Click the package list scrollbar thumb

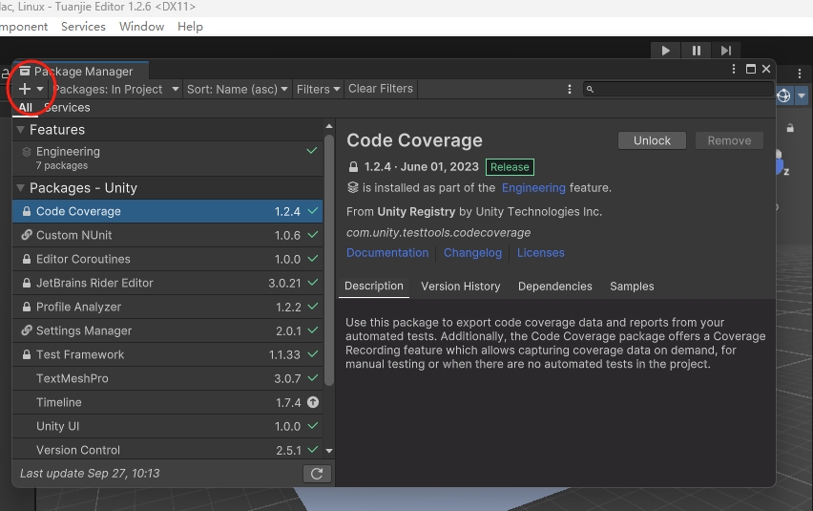[328, 261]
